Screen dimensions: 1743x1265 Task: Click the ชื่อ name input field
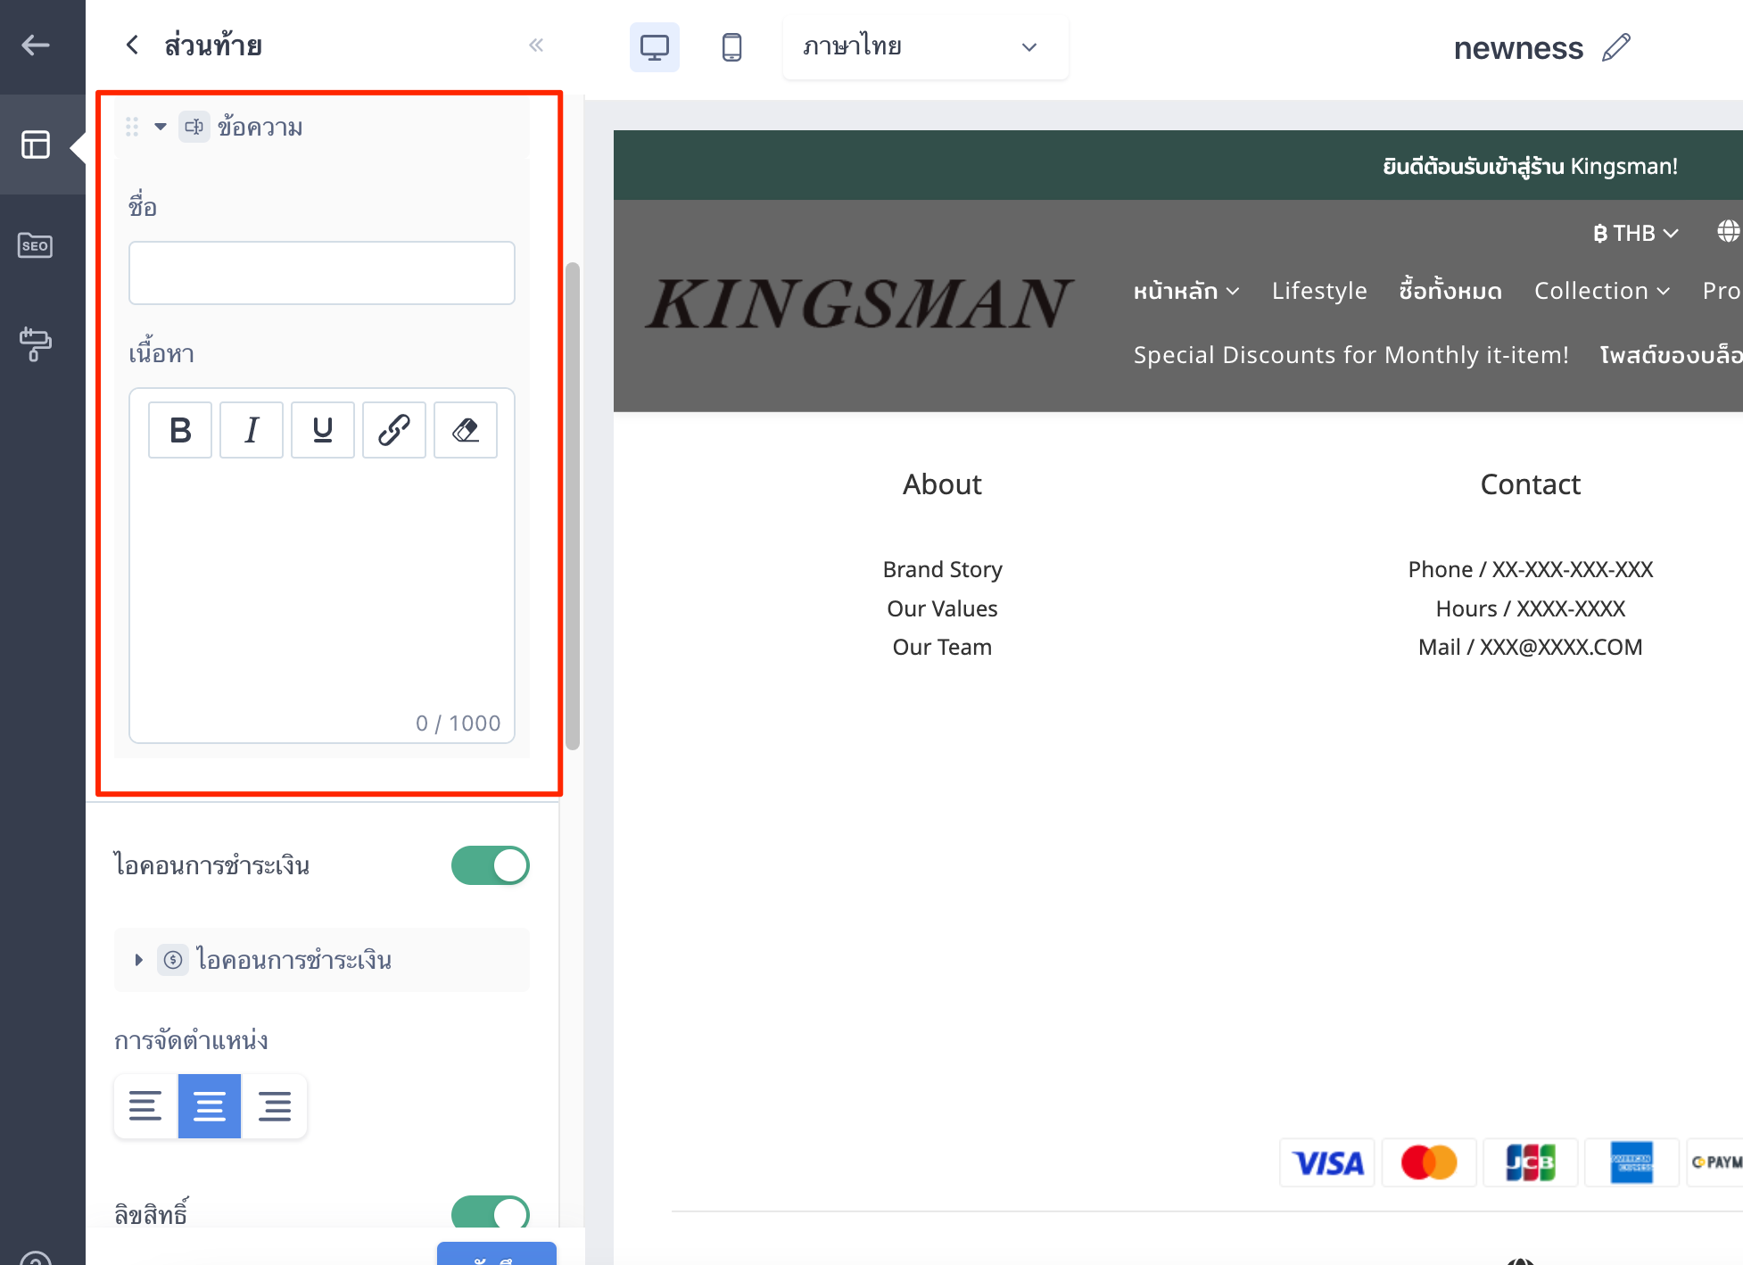(322, 273)
